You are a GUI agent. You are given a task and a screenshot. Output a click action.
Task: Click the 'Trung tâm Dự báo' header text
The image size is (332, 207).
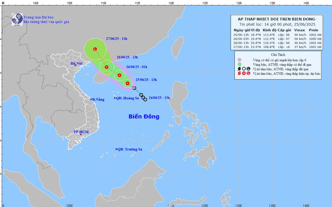pyautogui.click(x=38, y=17)
